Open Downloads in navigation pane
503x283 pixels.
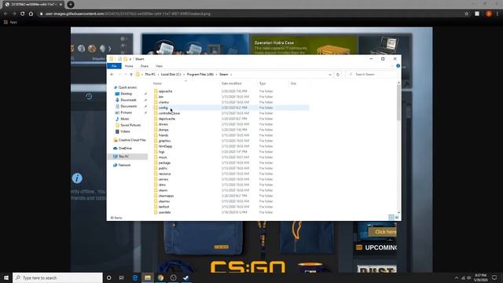point(128,100)
